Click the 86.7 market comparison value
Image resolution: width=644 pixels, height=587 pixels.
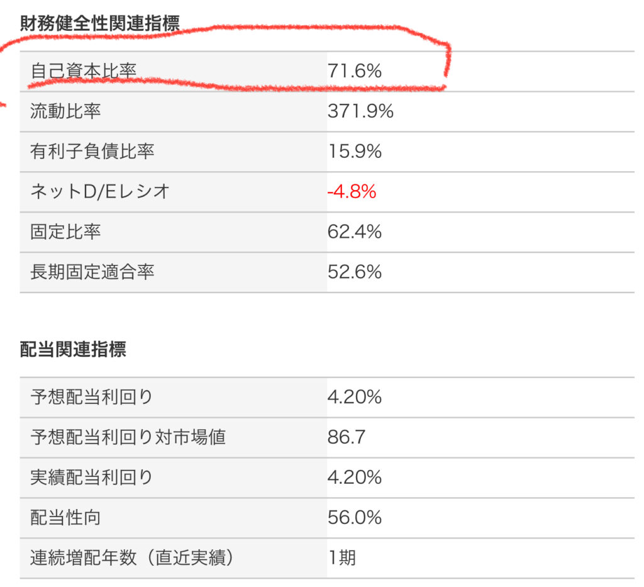click(x=347, y=437)
